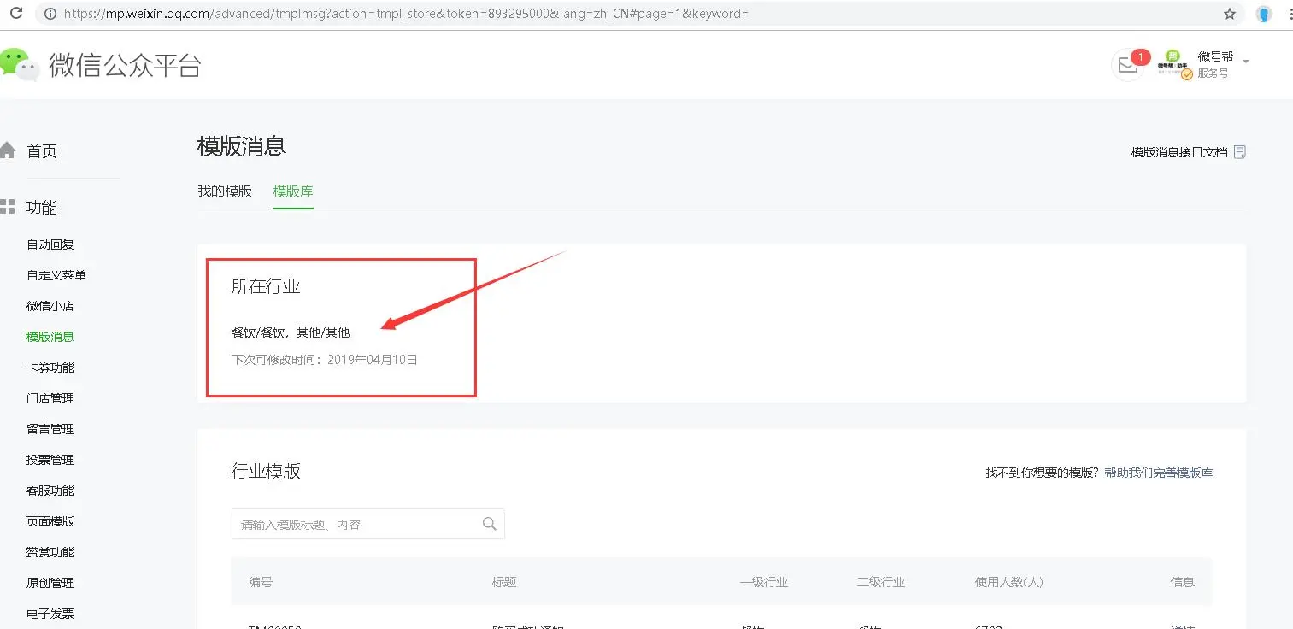Click the 微号帮 account name
This screenshot has height=629, width=1293.
click(1215, 56)
